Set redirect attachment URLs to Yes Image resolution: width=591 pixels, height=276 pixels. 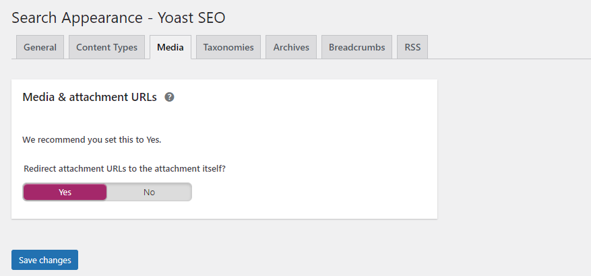[x=65, y=192]
